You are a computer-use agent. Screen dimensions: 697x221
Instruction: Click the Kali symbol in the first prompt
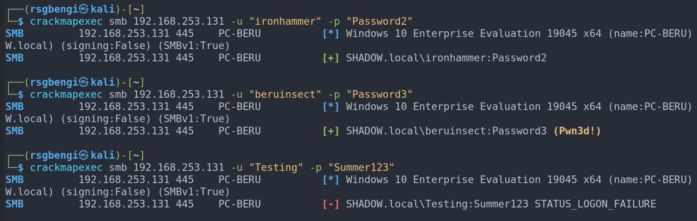tap(84, 9)
